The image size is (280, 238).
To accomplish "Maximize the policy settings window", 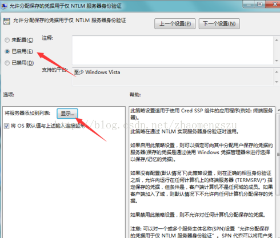I will pos(260,4).
